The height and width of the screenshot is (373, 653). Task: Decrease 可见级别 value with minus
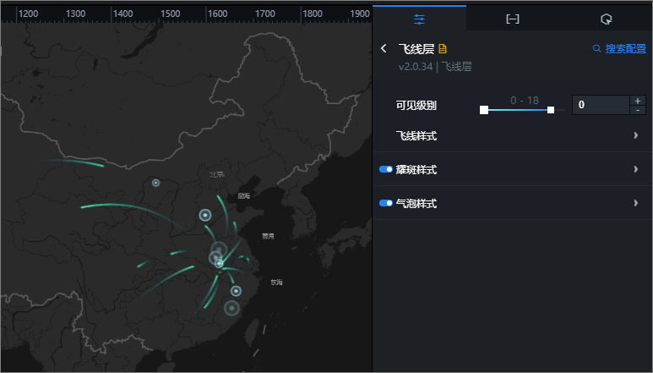coord(638,110)
